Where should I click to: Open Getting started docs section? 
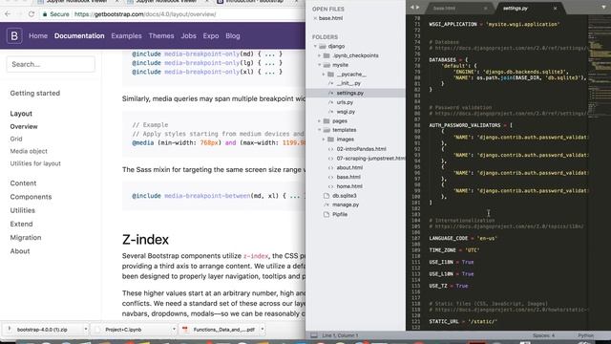tap(35, 94)
